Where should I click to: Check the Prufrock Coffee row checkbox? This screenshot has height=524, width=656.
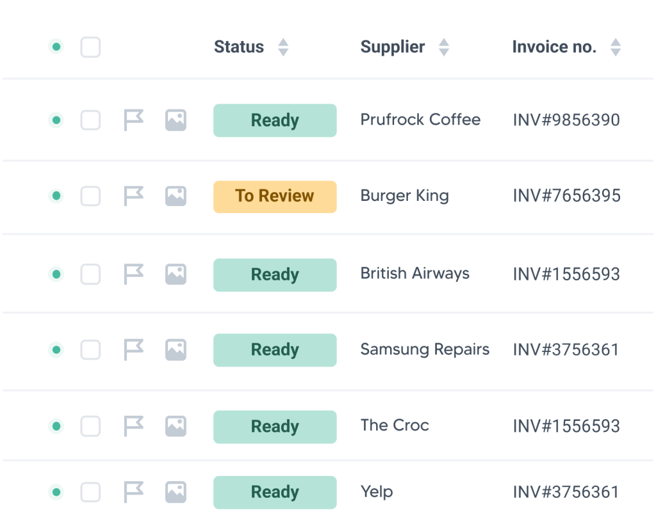point(90,120)
